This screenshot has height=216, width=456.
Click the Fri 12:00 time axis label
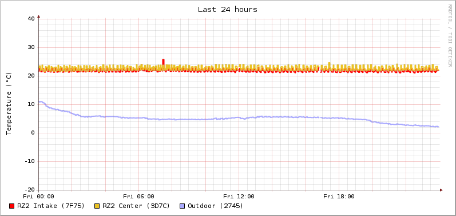(x=239, y=197)
